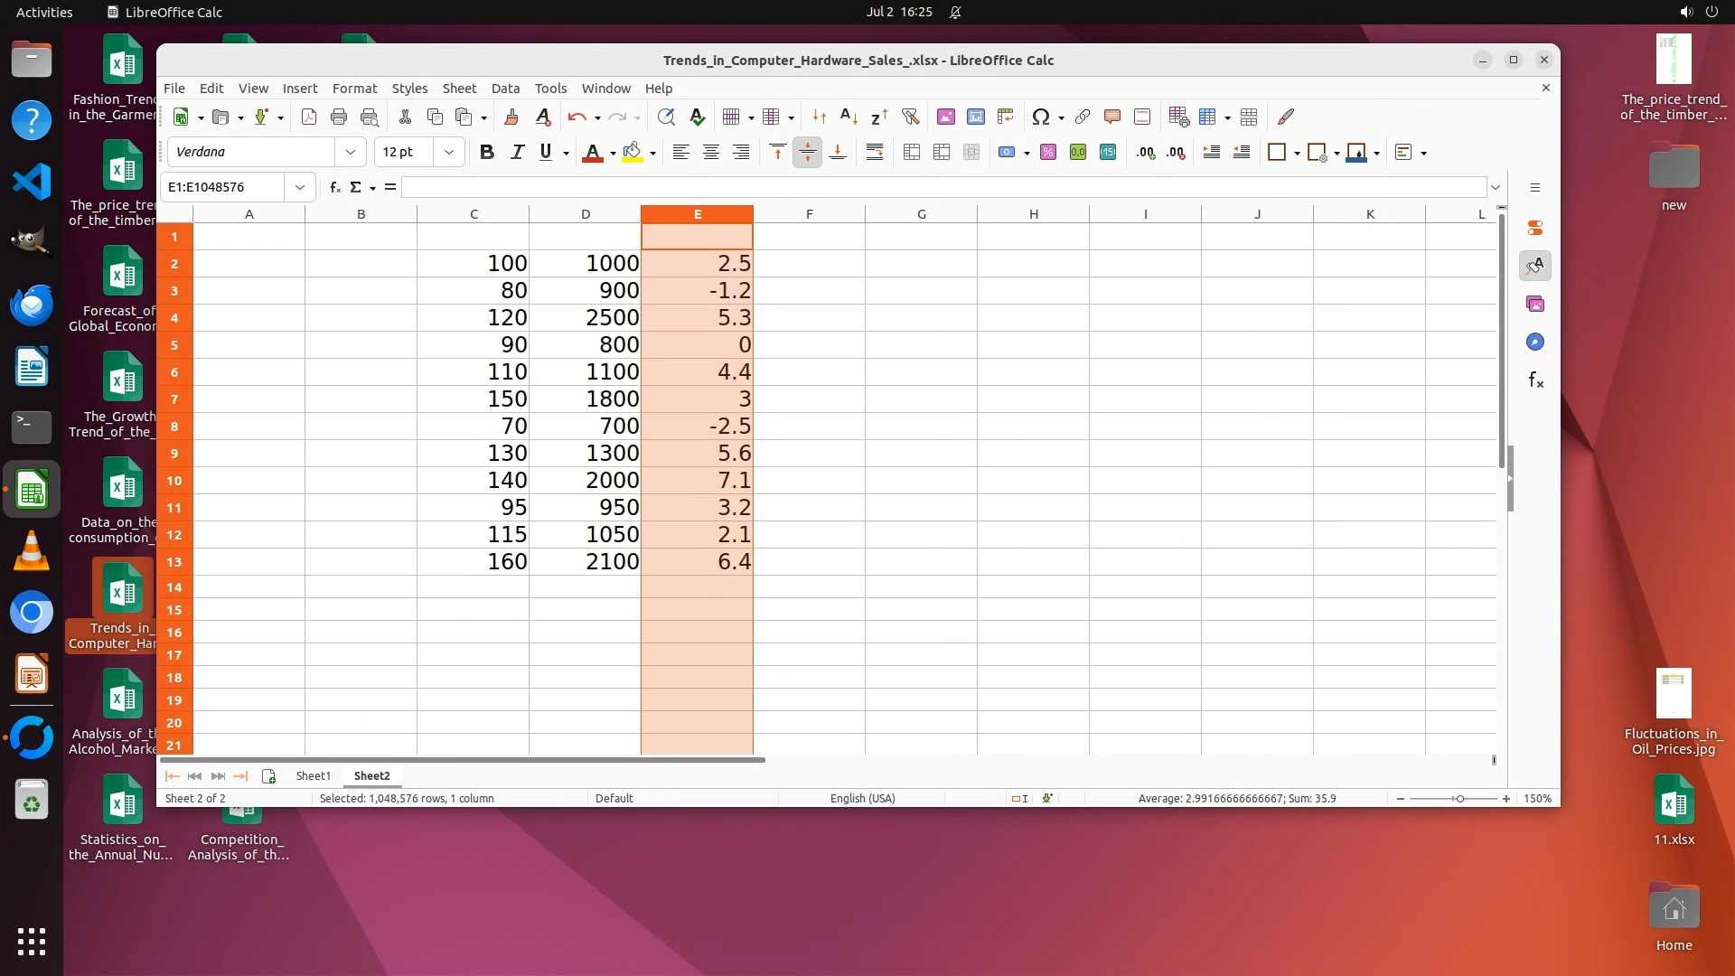Toggle Bold formatting
Screen dimensions: 1735x976
click(x=487, y=152)
